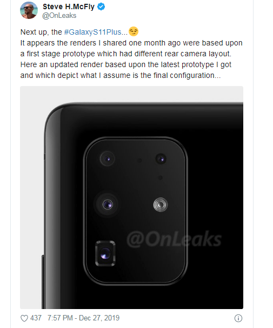Click the square periscope camera lens
The image size is (273, 328).
pos(105,253)
